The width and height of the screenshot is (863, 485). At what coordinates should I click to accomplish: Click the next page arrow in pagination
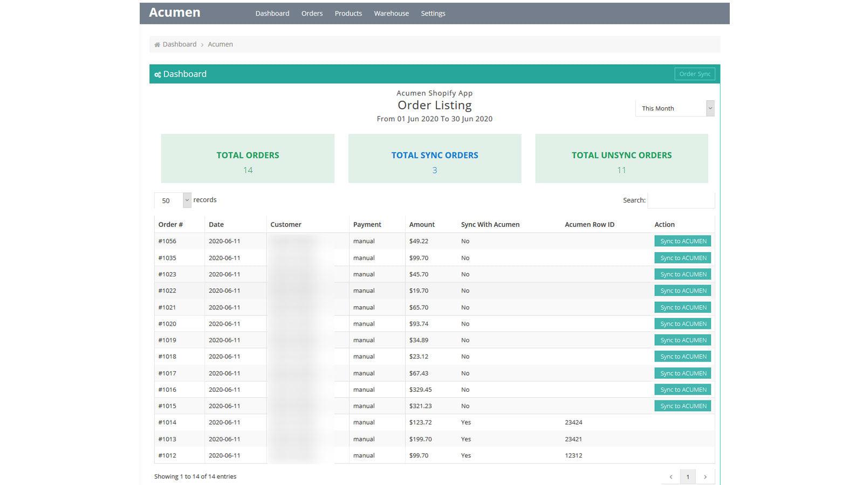(706, 476)
